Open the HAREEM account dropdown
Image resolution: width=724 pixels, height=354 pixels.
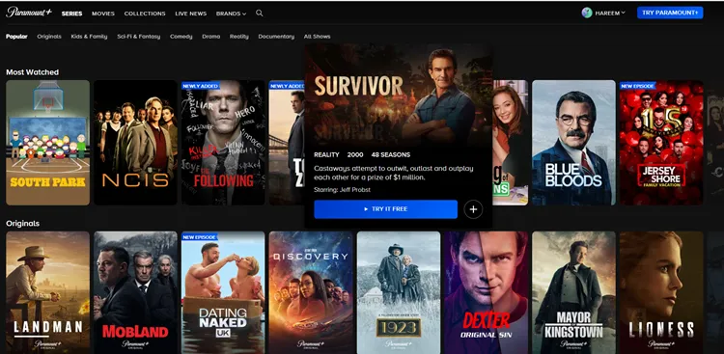point(609,13)
